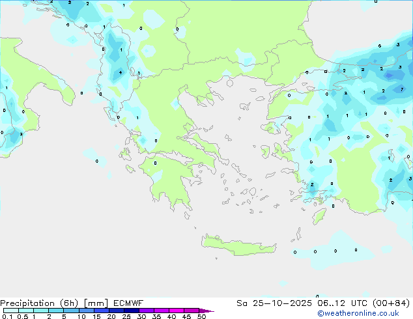Pick the legend swatch between 45 and 50
The image size is (413, 319).
(192, 311)
